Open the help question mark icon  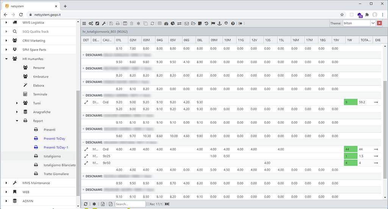click(233, 23)
